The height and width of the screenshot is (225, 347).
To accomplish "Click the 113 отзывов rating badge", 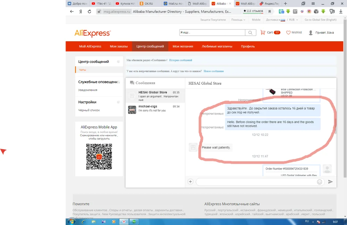I will (253, 11).
